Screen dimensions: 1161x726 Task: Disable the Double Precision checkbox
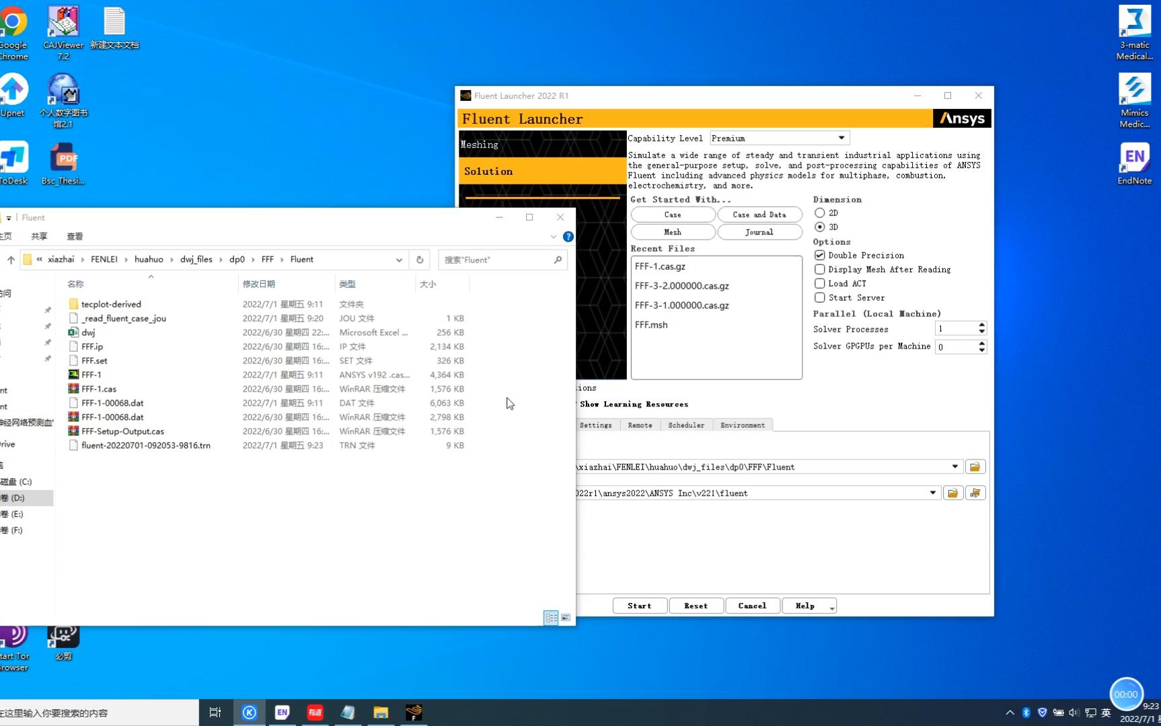point(819,255)
